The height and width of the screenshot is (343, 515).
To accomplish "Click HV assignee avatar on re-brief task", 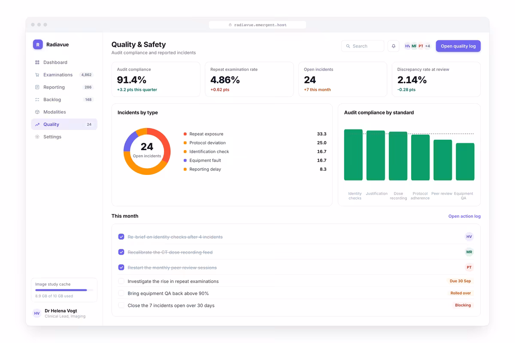I will [469, 237].
